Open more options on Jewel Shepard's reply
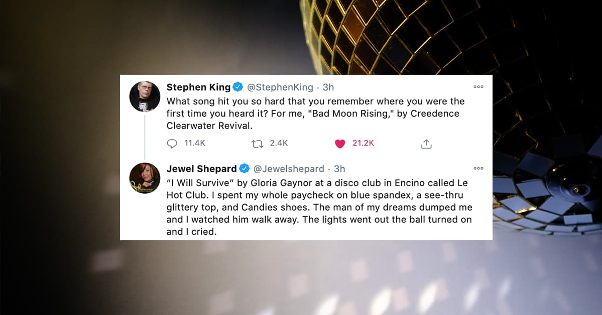 478,168
